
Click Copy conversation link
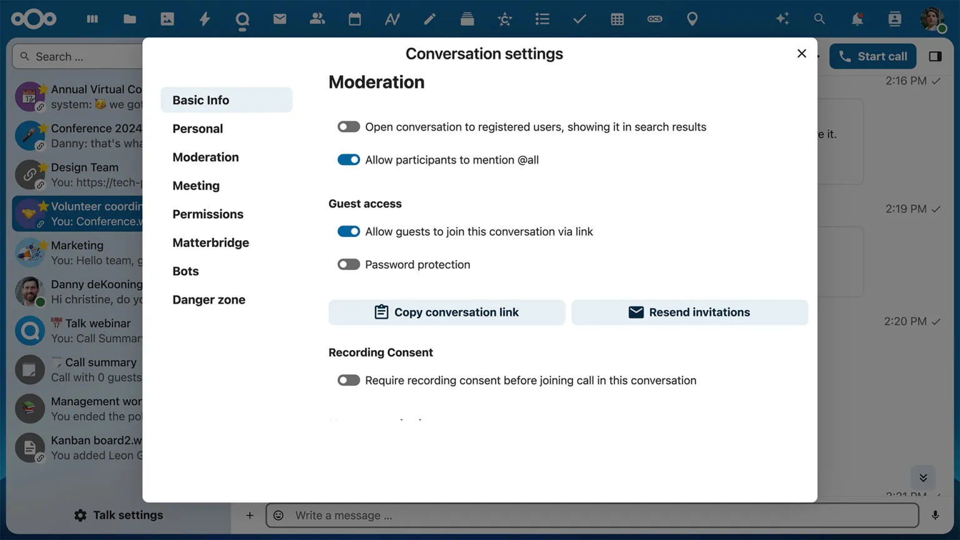click(x=446, y=312)
